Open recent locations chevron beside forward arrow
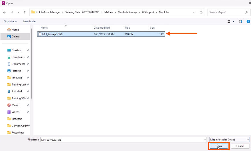Image resolution: width=251 pixels, height=151 pixels. pyautogui.click(x=19, y=12)
